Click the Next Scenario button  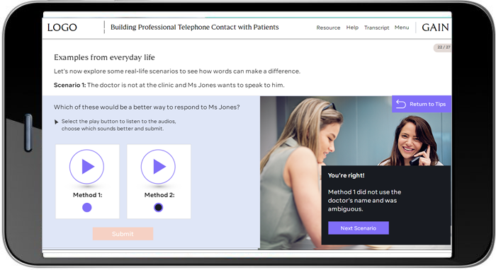point(359,228)
